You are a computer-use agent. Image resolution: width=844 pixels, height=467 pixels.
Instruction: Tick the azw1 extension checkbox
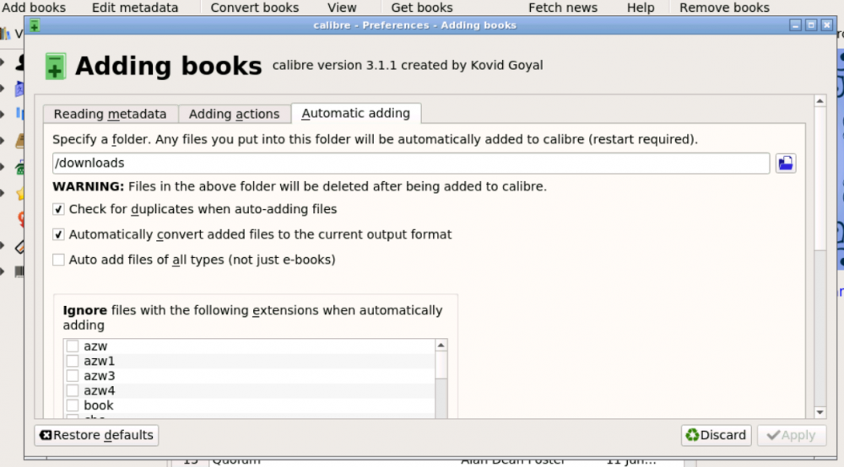click(x=73, y=361)
